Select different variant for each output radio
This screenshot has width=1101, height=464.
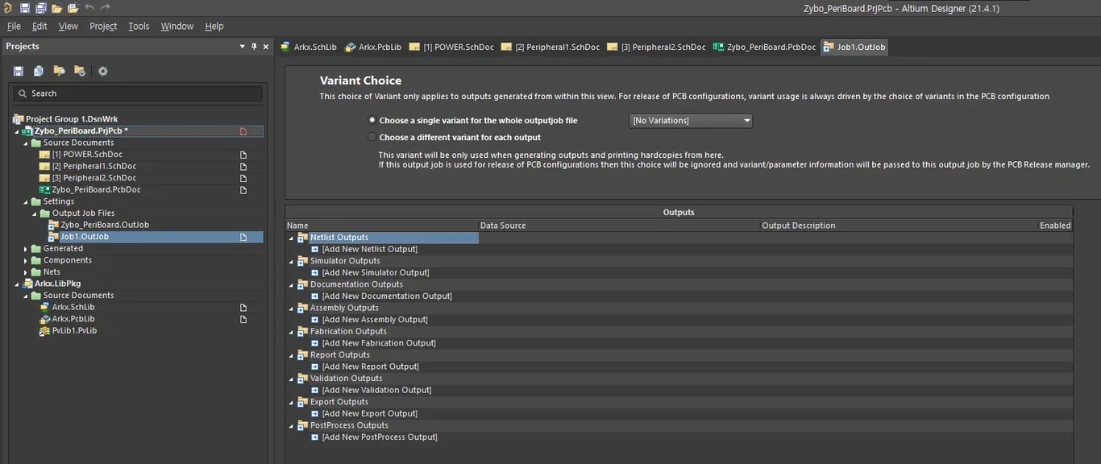point(372,137)
